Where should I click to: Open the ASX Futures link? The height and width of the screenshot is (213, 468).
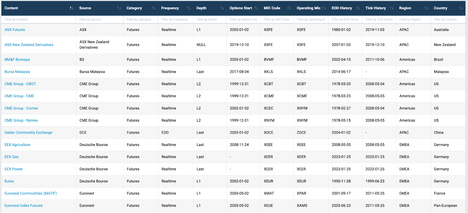tap(15, 30)
